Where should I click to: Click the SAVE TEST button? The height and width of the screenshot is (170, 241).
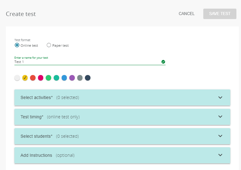pos(220,14)
